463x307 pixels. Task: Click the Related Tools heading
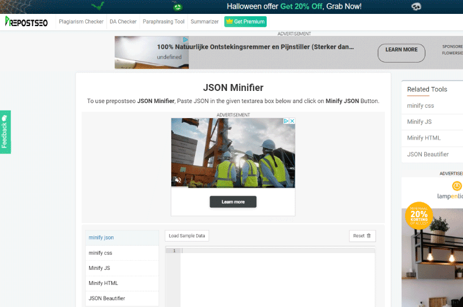[x=427, y=89]
